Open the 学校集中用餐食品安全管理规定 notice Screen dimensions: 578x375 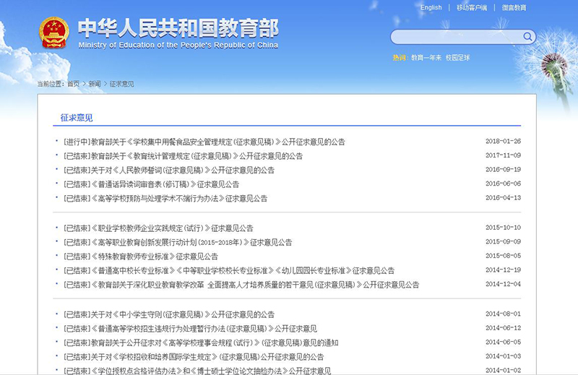click(204, 142)
